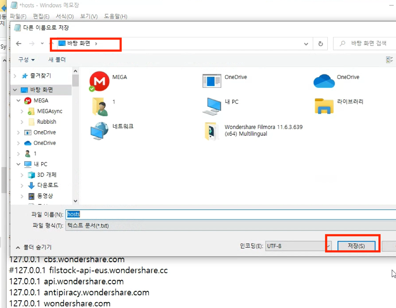
Task: Open Wondershare Filmora 11.6.3.639 folder
Action: click(211, 131)
